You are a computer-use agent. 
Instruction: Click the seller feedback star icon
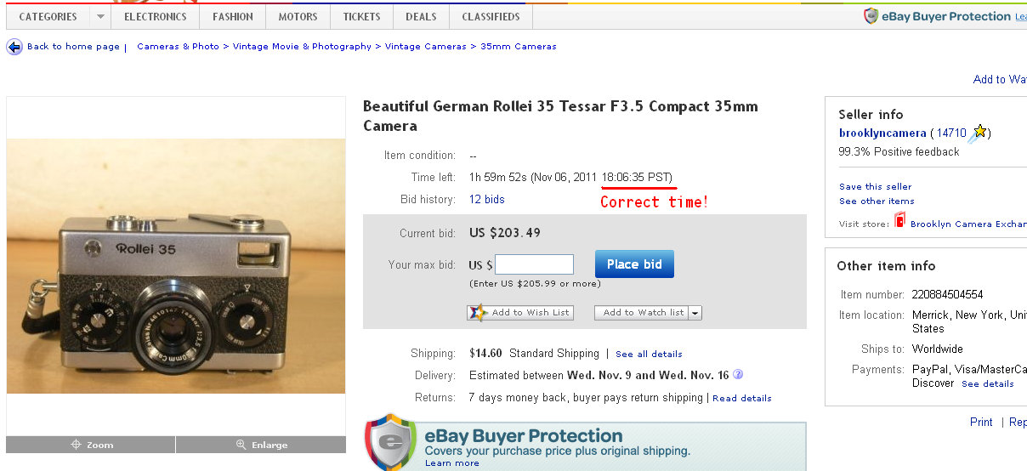(979, 133)
